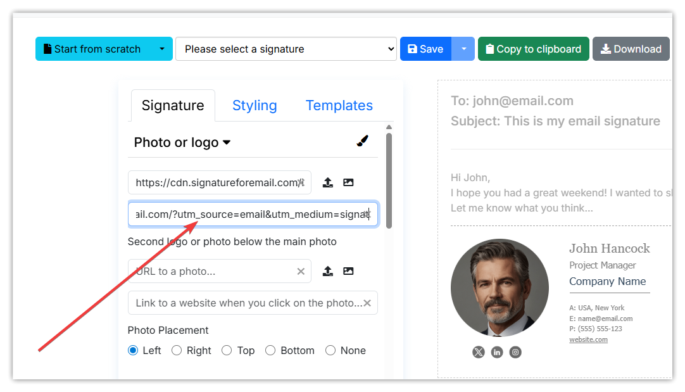Click the Download button
Image resolution: width=685 pixels, height=392 pixels.
631,49
